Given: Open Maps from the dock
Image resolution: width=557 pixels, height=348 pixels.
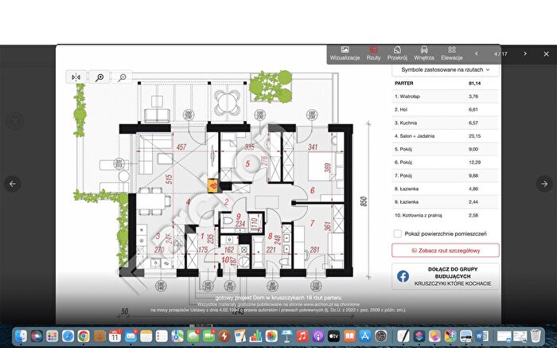Looking at the screenshot, I should (x=177, y=335).
